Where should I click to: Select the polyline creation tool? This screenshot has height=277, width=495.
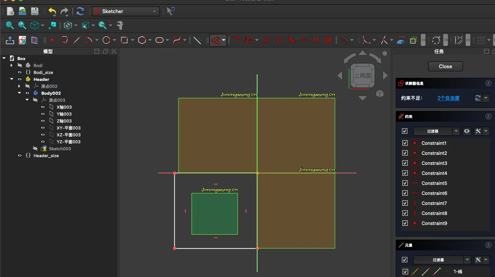[64, 40]
